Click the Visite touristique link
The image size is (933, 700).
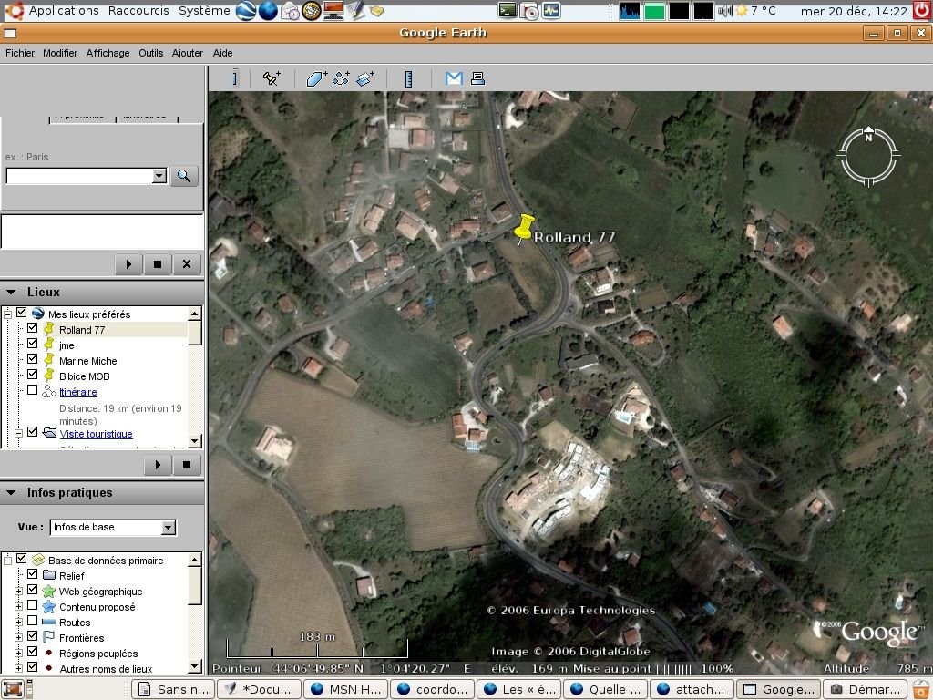(x=96, y=434)
